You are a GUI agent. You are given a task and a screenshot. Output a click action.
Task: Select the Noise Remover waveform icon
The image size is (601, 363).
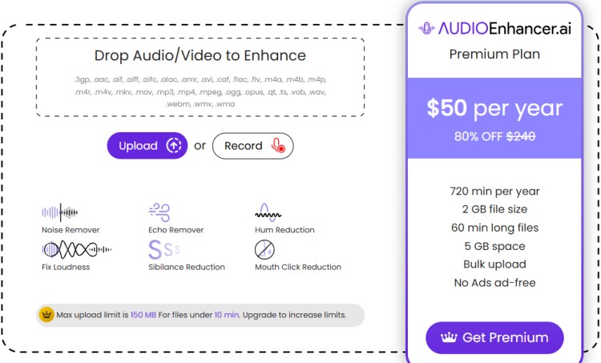click(60, 212)
